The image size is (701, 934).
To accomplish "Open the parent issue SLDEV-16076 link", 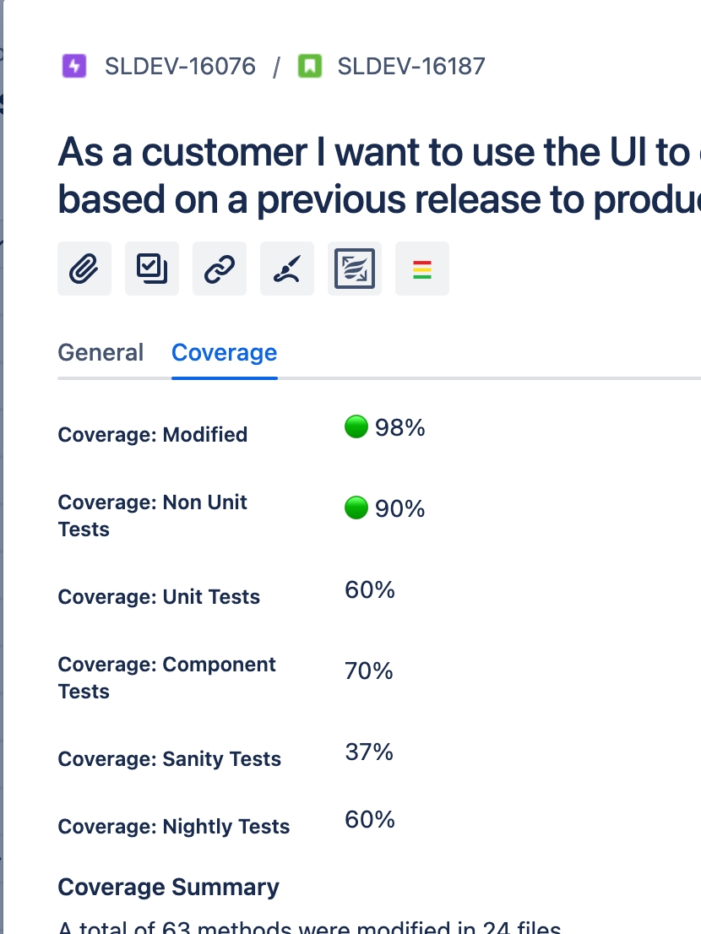I will 180,66.
